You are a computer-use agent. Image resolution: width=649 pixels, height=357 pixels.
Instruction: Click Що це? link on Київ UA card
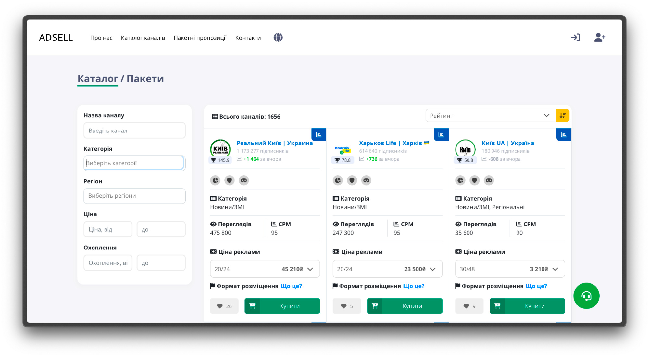pos(536,286)
